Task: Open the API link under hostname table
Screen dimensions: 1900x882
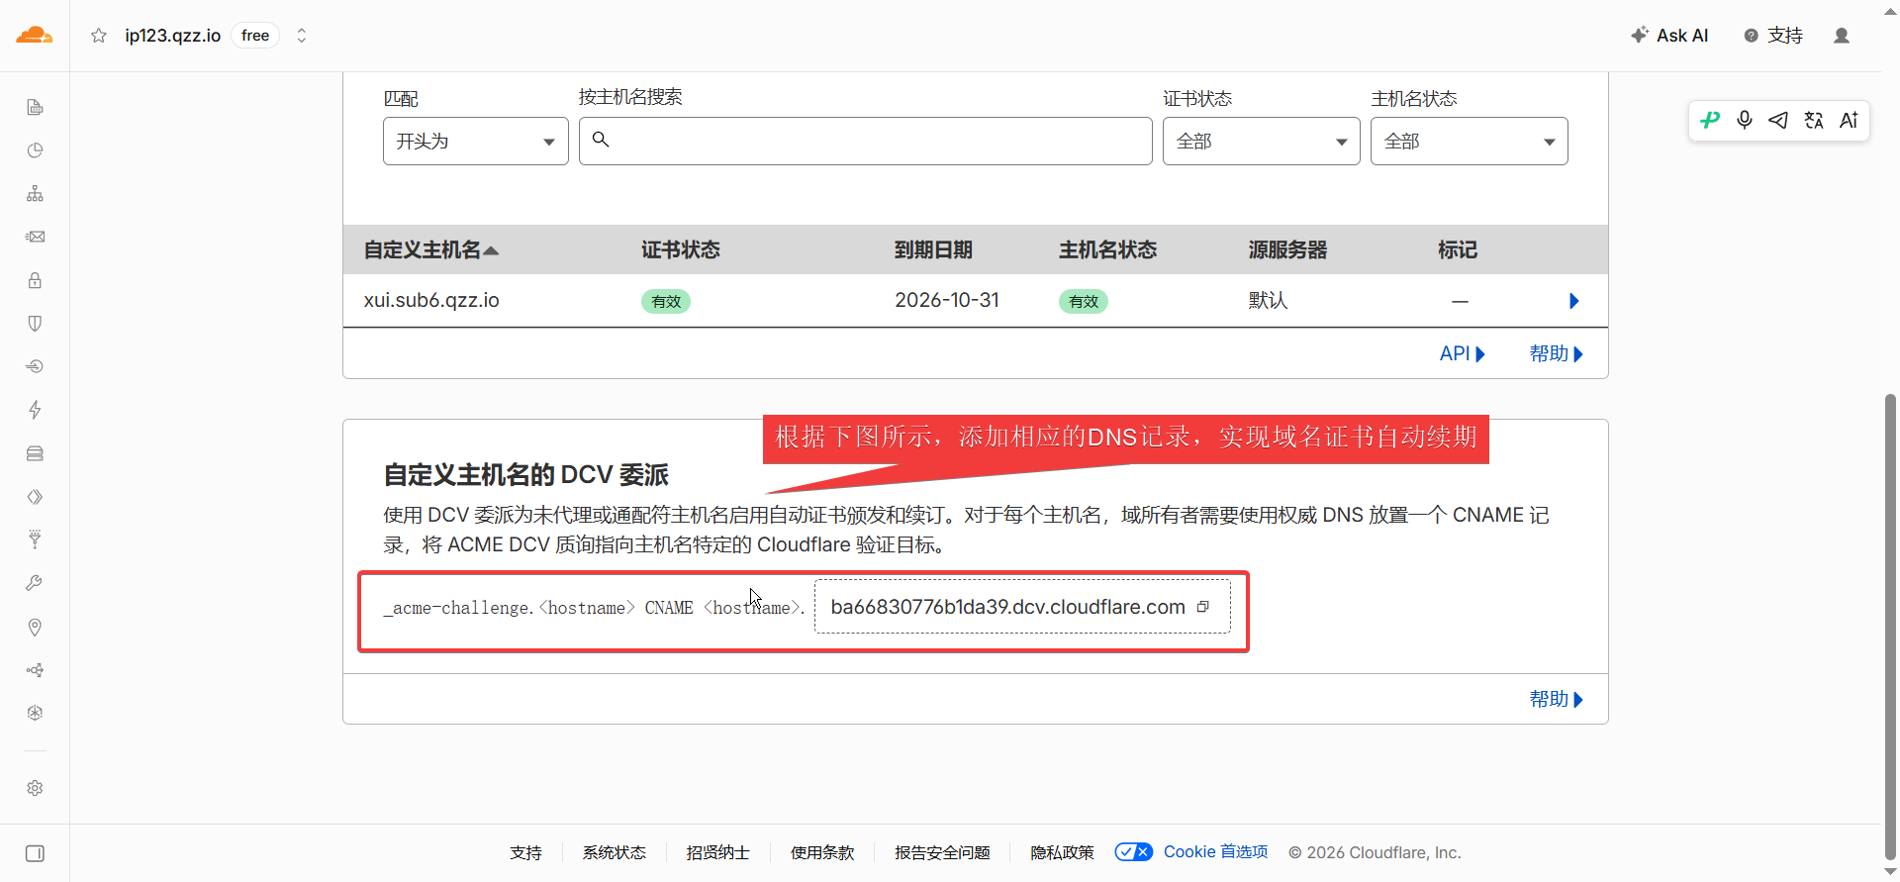Action: coord(1463,353)
